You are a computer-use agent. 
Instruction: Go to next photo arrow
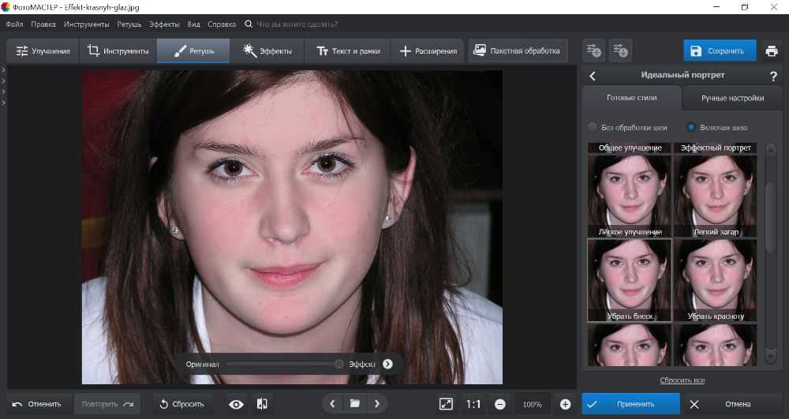coord(376,404)
